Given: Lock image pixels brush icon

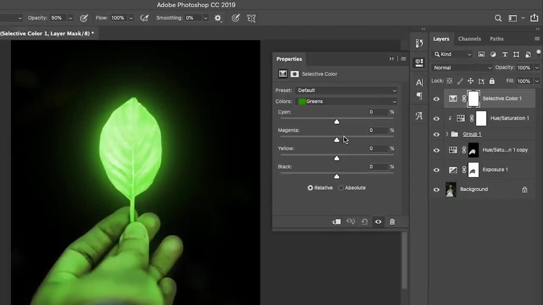Looking at the screenshot, I should (460, 81).
